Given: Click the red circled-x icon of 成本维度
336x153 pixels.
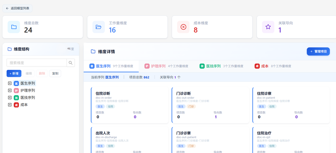Looking at the screenshot, I should point(184,27).
